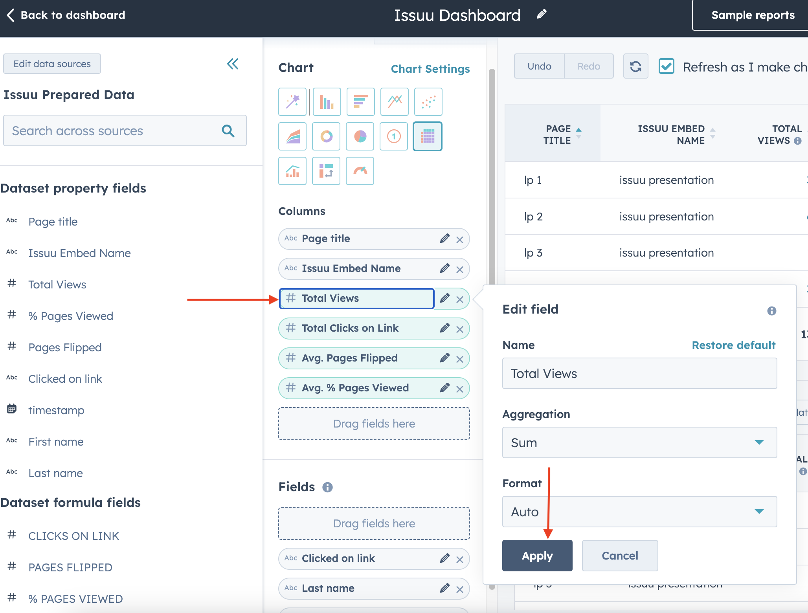Edit the Page title column with pencil icon
This screenshot has width=808, height=613.
tap(445, 239)
